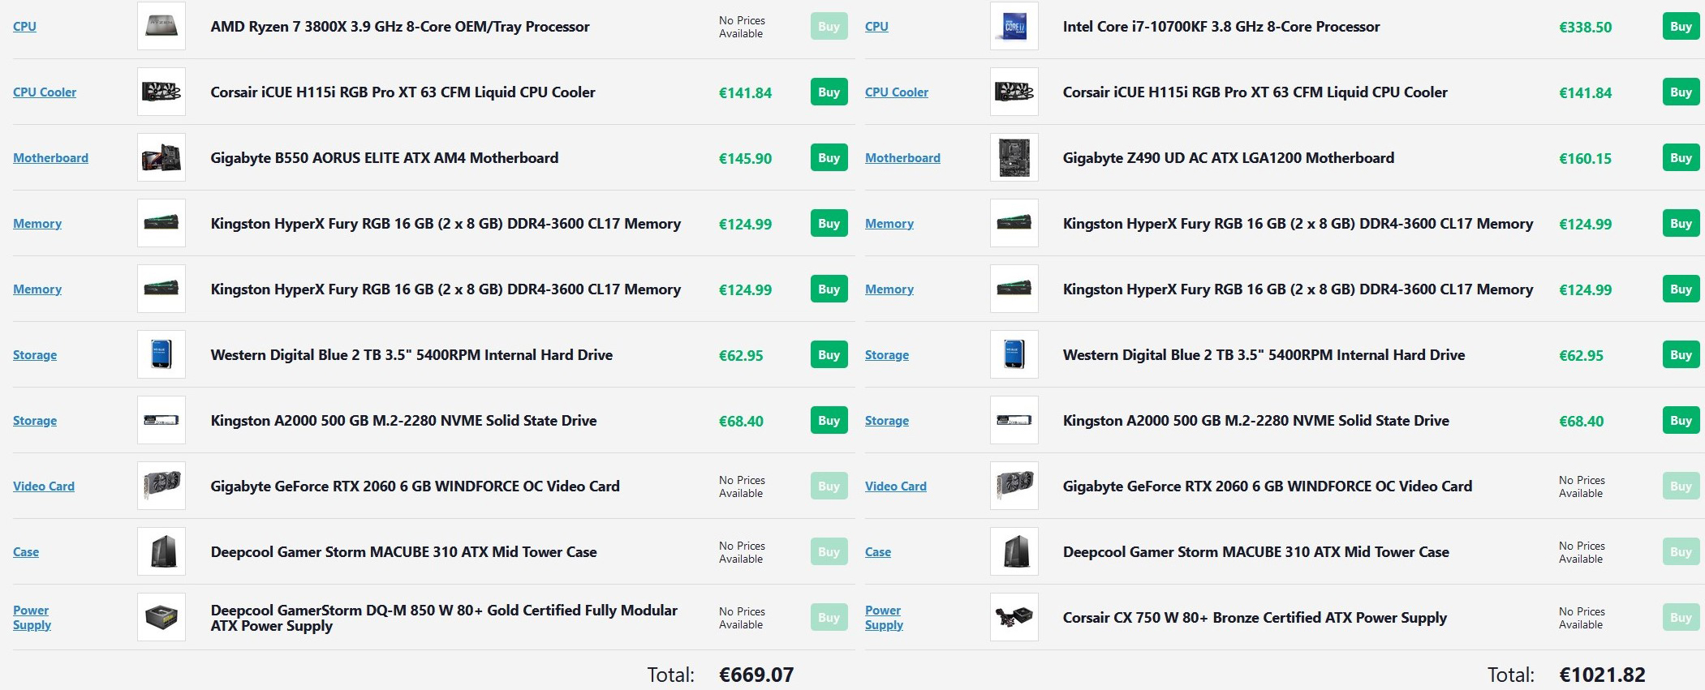The height and width of the screenshot is (690, 1705).
Task: Open the AMD Ryzen 7 3800X processor thumbnail
Action: (161, 26)
